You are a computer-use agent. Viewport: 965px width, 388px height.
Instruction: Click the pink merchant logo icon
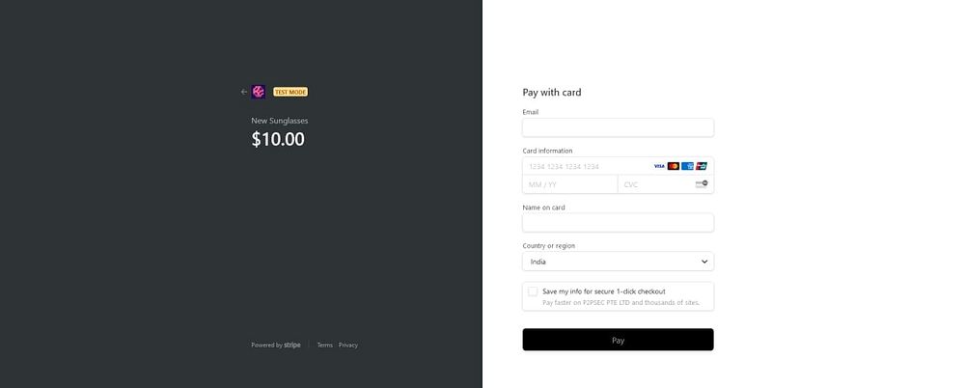[x=259, y=92]
